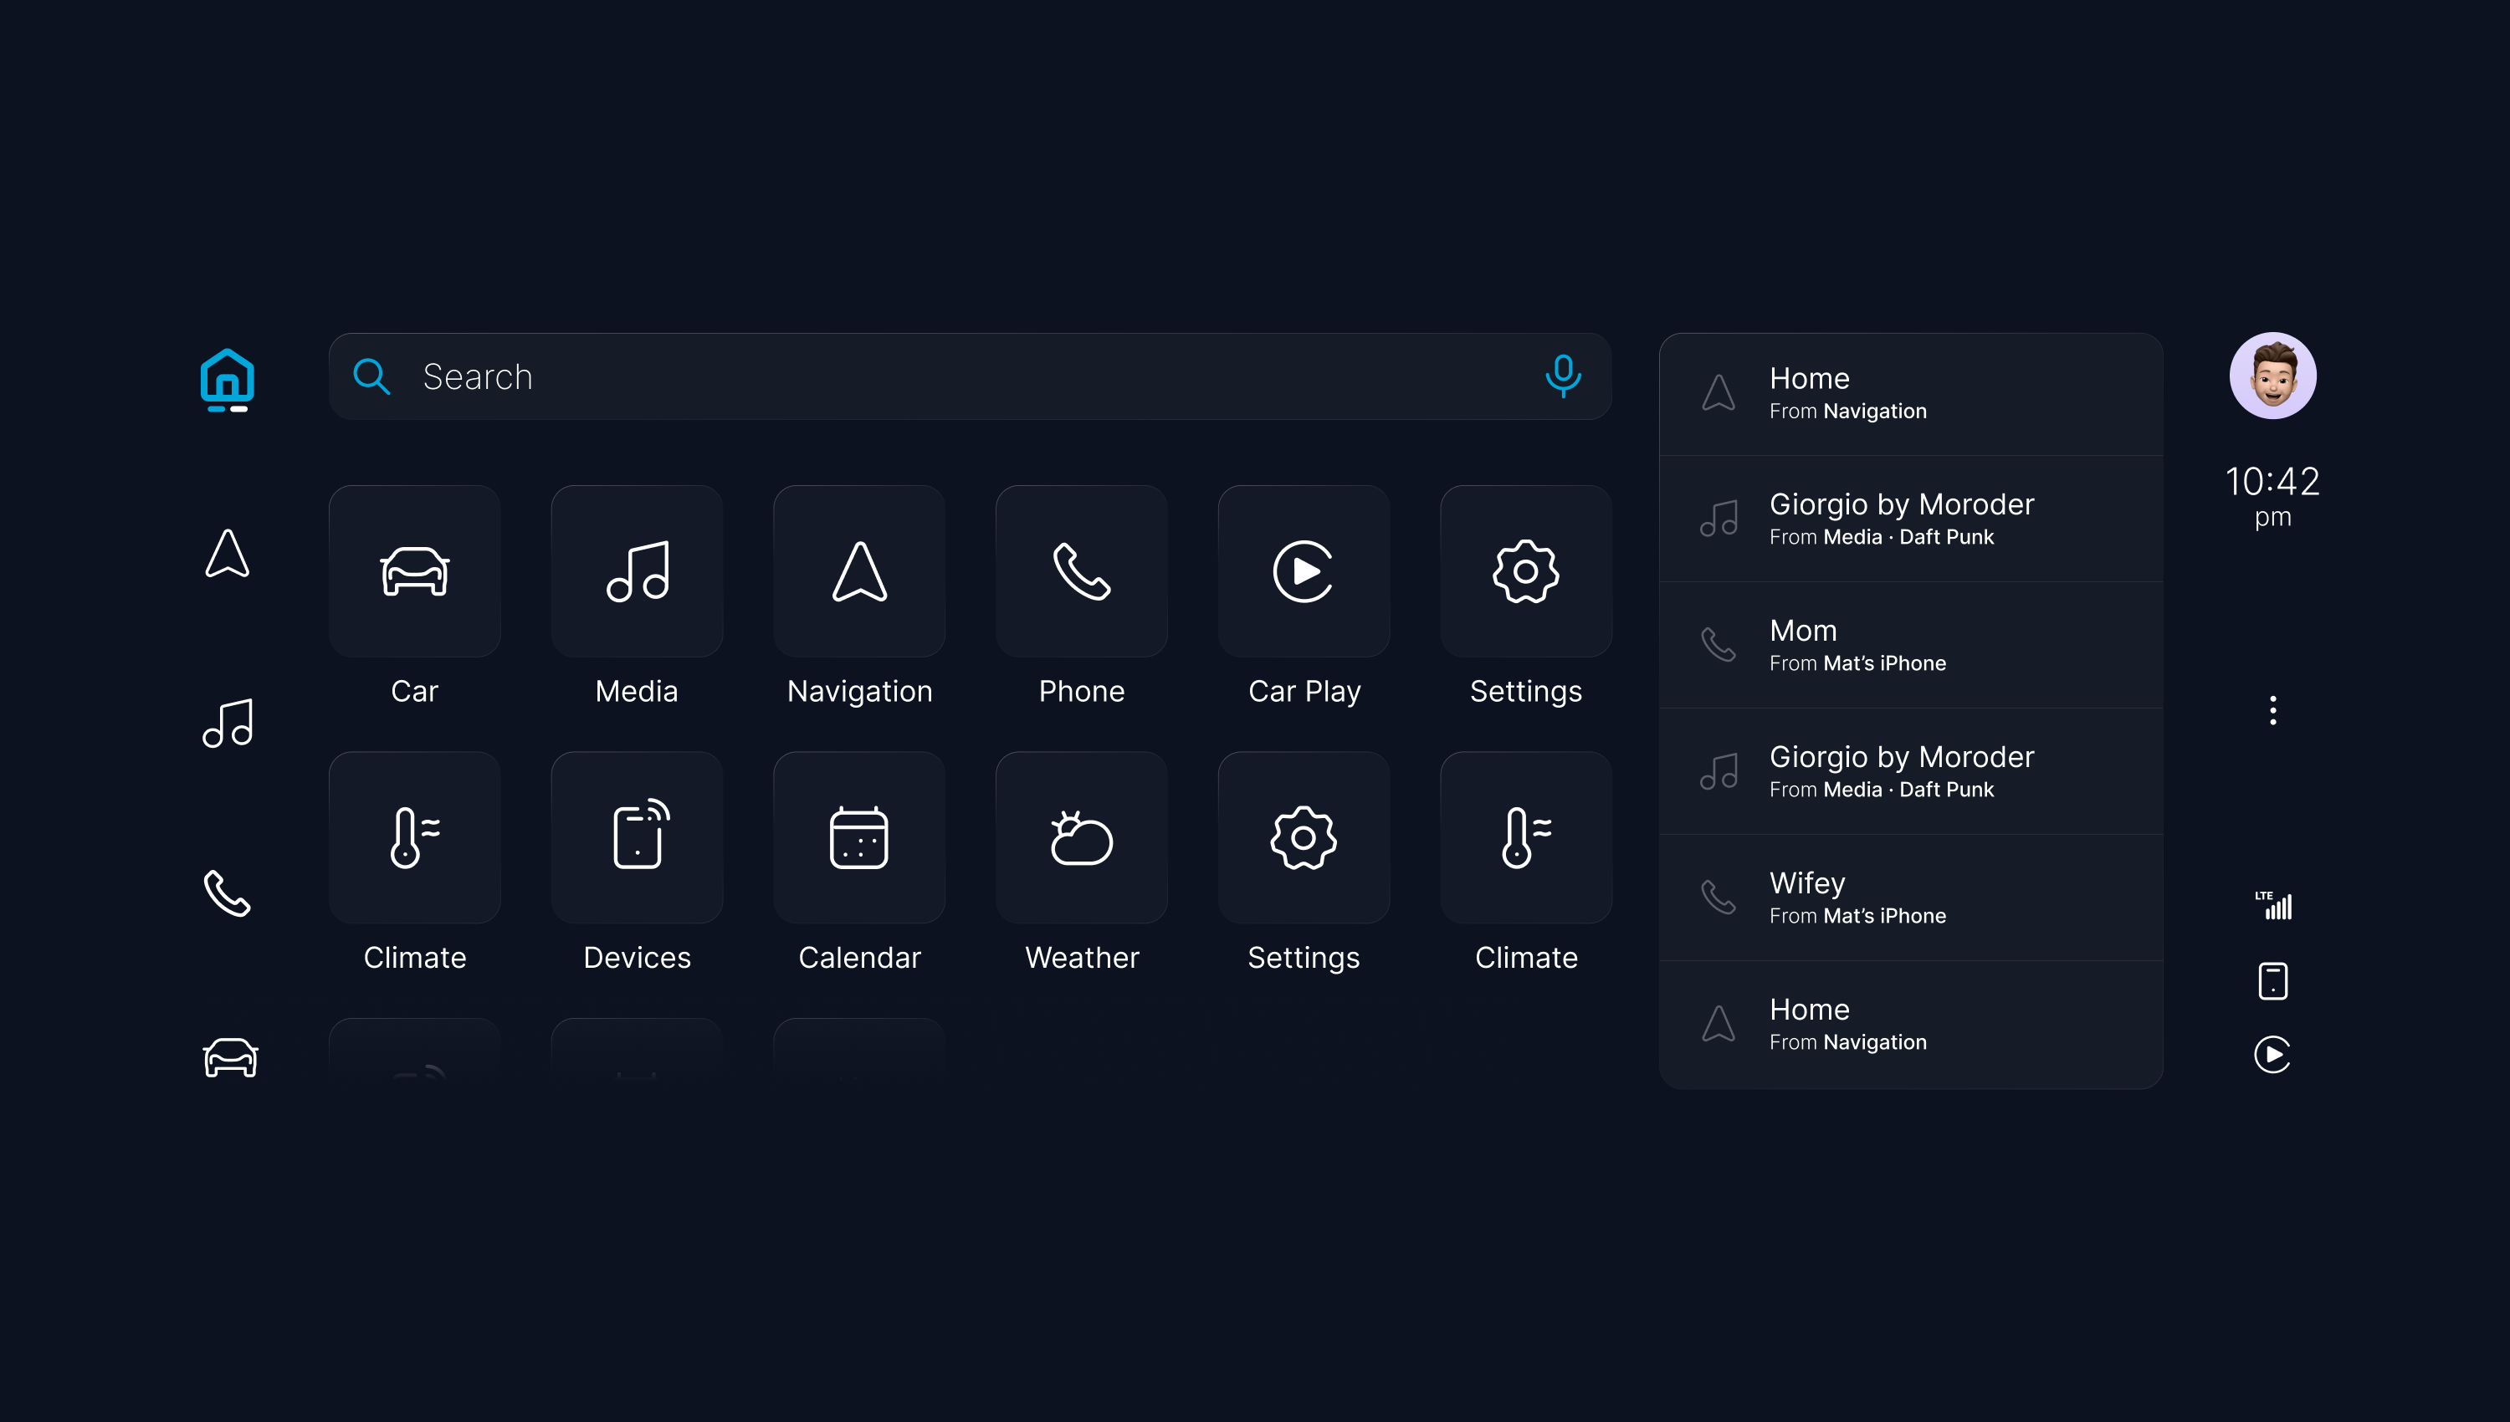2510x1422 pixels.
Task: Select the last Home From Navigation suggestion
Action: [x=1910, y=1025]
